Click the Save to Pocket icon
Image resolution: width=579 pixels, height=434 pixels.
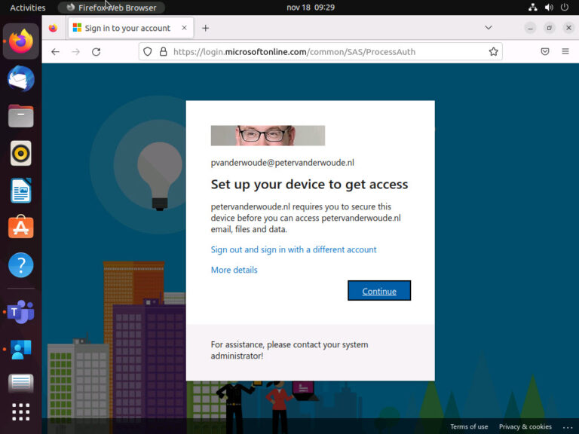point(544,52)
